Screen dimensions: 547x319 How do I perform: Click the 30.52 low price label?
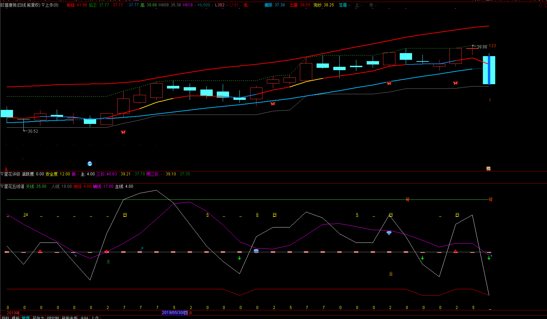tap(33, 131)
